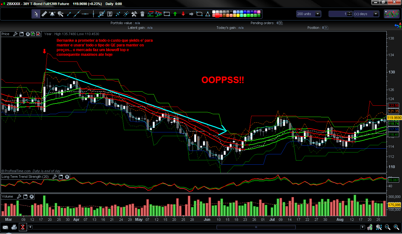Select the horizontal line tool
This screenshot has height=234, width=402.
pyautogui.click(x=85, y=14)
